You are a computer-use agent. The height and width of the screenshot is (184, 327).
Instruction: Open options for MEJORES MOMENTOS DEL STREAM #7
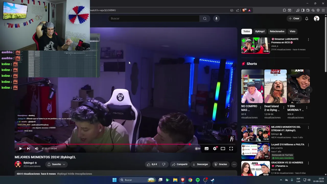[308, 128]
